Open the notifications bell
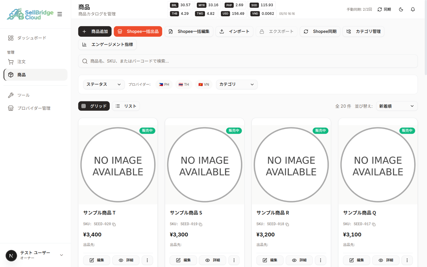This screenshot has height=267, width=427. (413, 9)
